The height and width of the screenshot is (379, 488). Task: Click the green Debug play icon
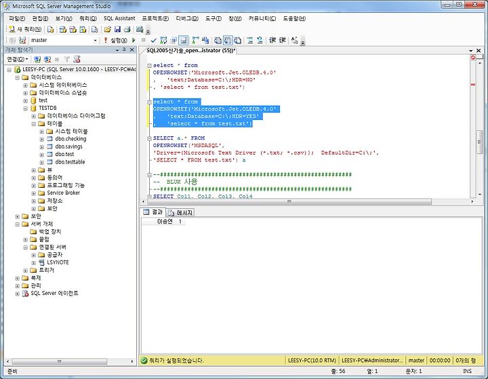coord(134,40)
